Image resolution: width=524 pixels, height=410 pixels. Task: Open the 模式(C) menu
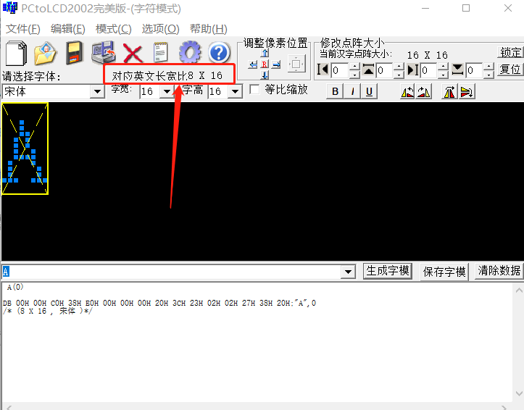113,29
